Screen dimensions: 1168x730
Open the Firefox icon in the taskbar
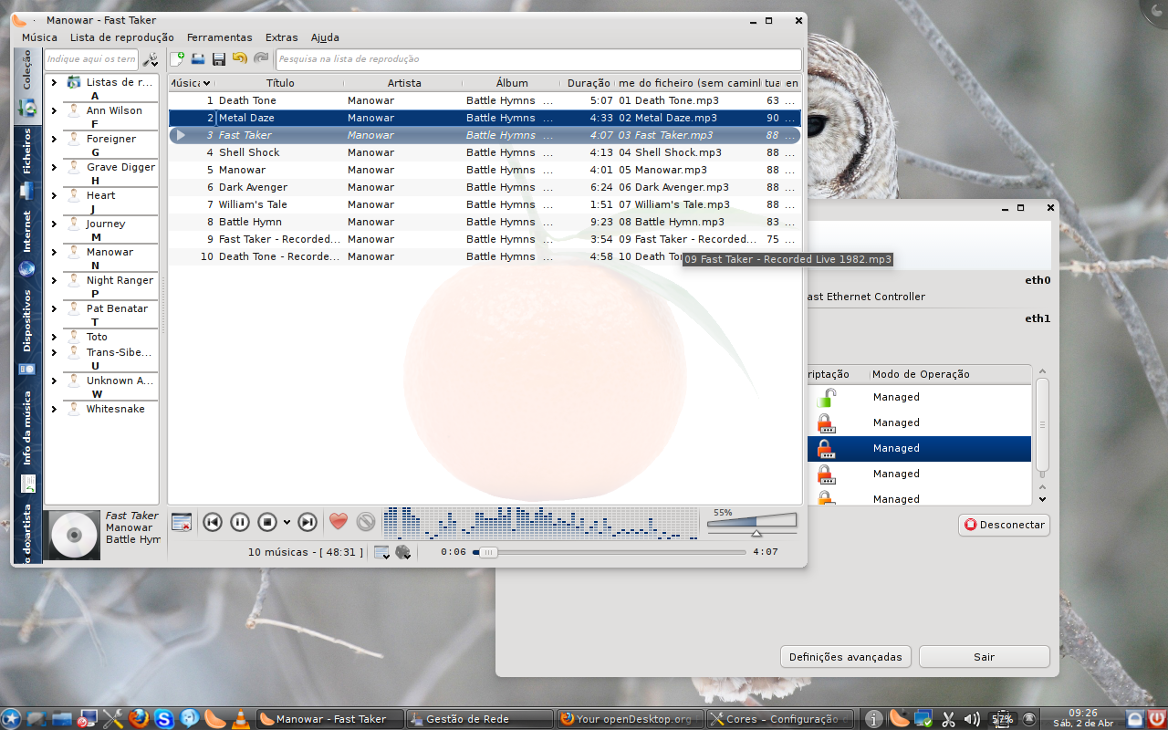139,719
